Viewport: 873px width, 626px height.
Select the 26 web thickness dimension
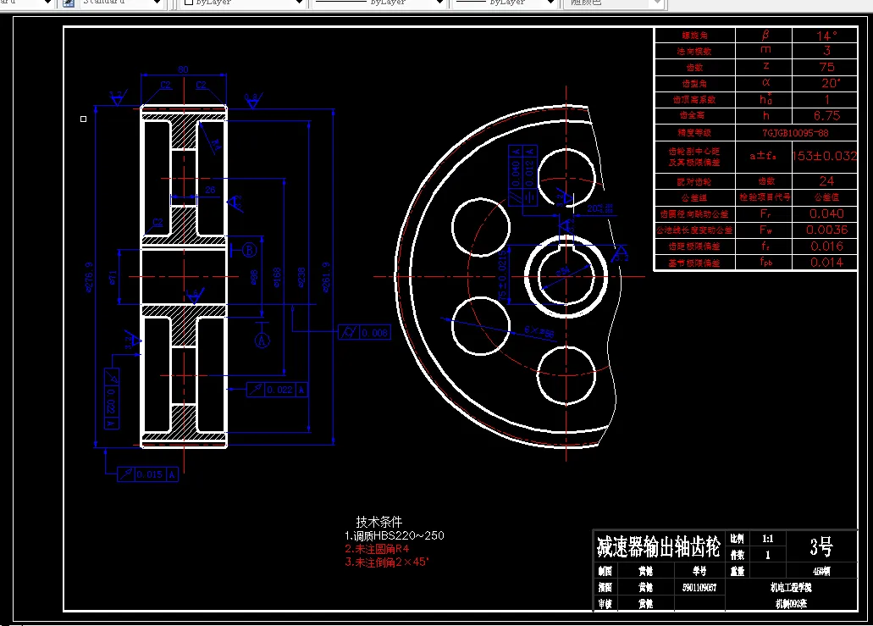click(x=210, y=190)
